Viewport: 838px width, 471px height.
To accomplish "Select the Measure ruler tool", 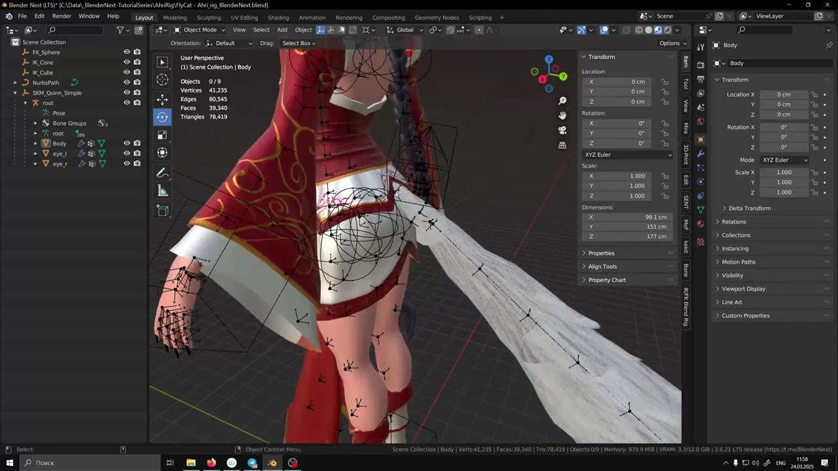I will (162, 191).
